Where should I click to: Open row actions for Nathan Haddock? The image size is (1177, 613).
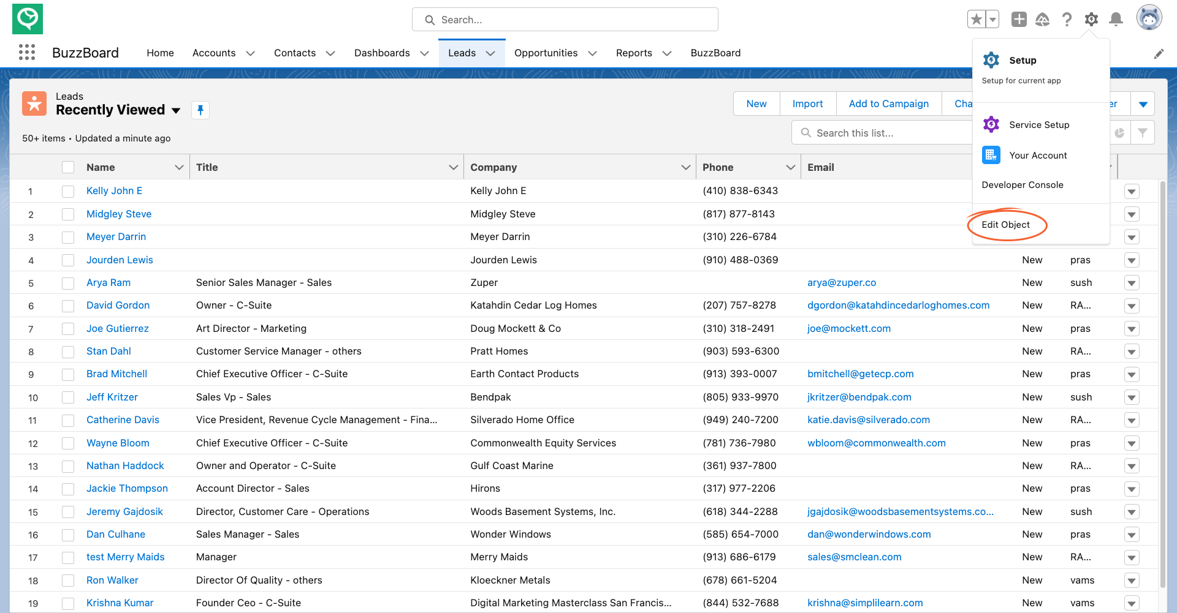pyautogui.click(x=1132, y=466)
